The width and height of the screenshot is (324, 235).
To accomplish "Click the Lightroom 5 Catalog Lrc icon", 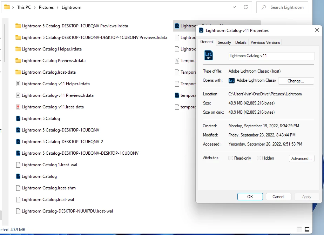I will [x=18, y=119].
